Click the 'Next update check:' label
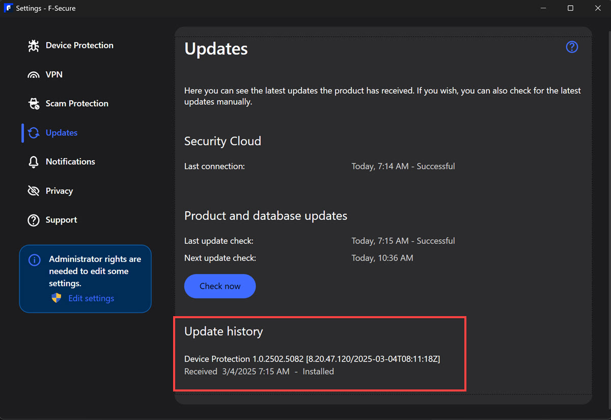This screenshot has height=420, width=611. pyautogui.click(x=220, y=258)
